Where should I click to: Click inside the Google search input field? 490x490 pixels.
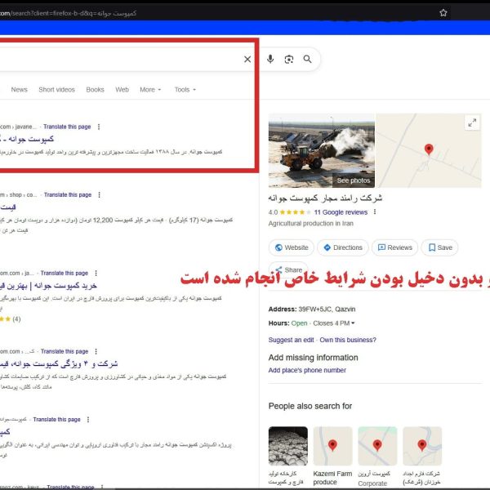click(x=118, y=59)
